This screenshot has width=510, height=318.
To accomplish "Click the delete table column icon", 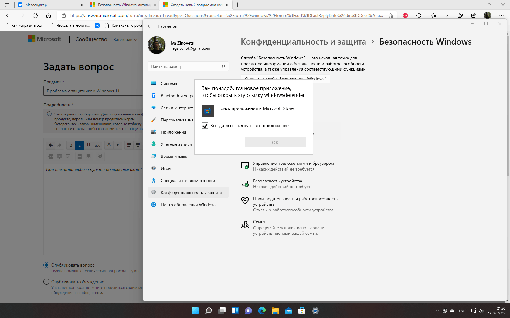I will coord(59,157).
